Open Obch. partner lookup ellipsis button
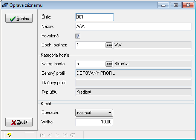The height and width of the screenshot is (140, 196). [x=109, y=45]
